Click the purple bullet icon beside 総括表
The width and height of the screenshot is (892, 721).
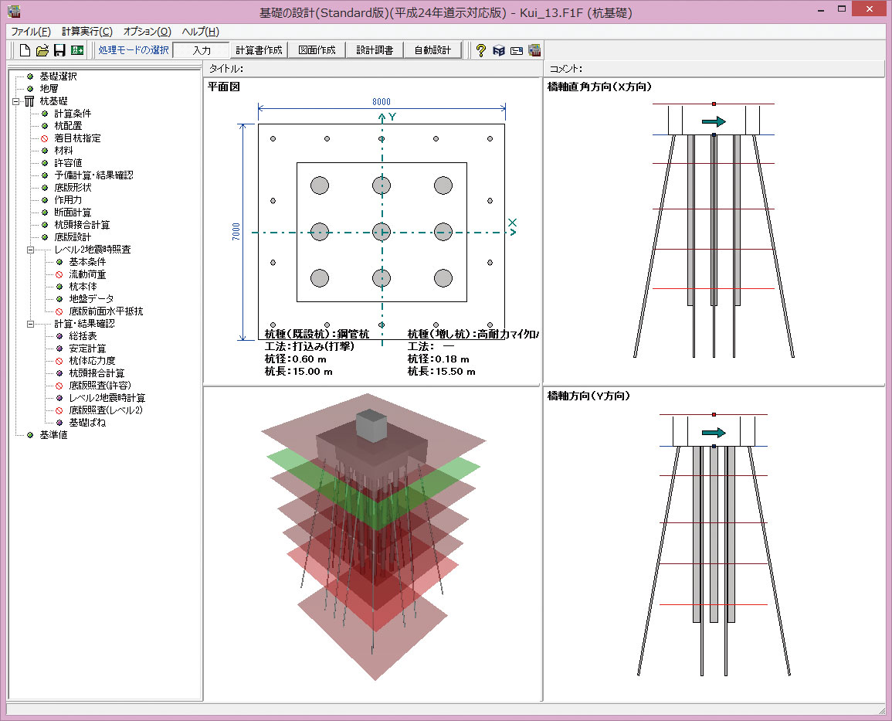point(59,336)
